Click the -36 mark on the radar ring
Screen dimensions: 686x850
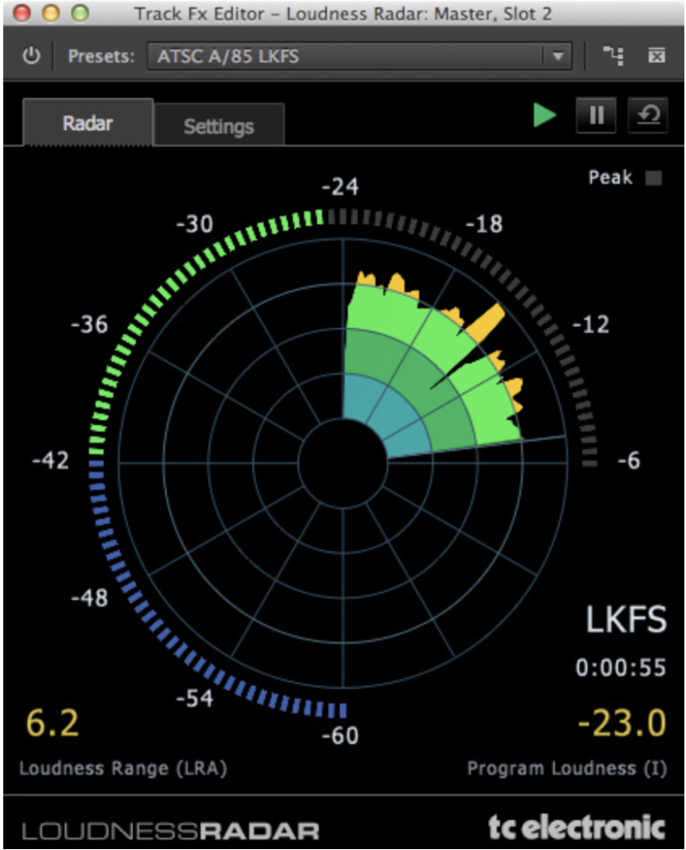coord(90,325)
